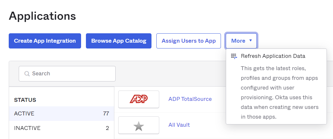This screenshot has height=139, width=333.
Task: Click the refresh description text in the menu
Action: pyautogui.click(x=279, y=92)
